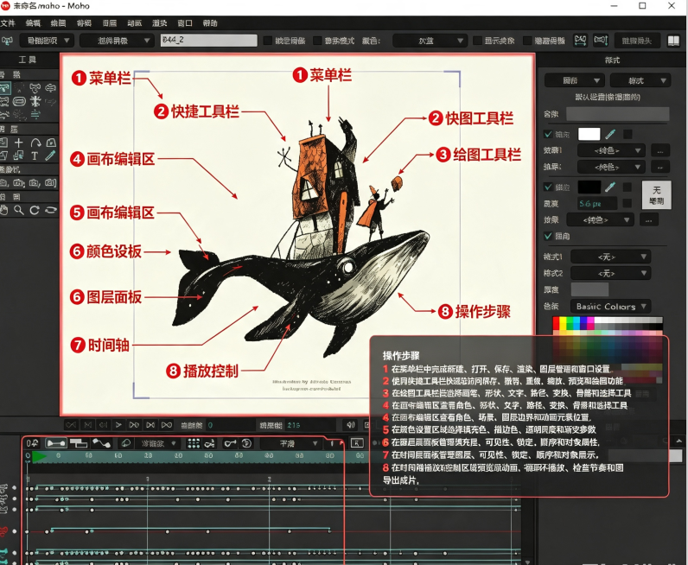
Task: Open the 编辑 menu
Action: pos(33,23)
